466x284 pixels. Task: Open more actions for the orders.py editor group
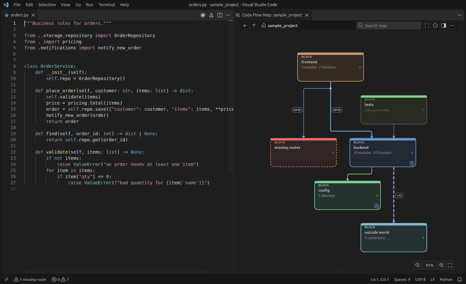(228, 15)
